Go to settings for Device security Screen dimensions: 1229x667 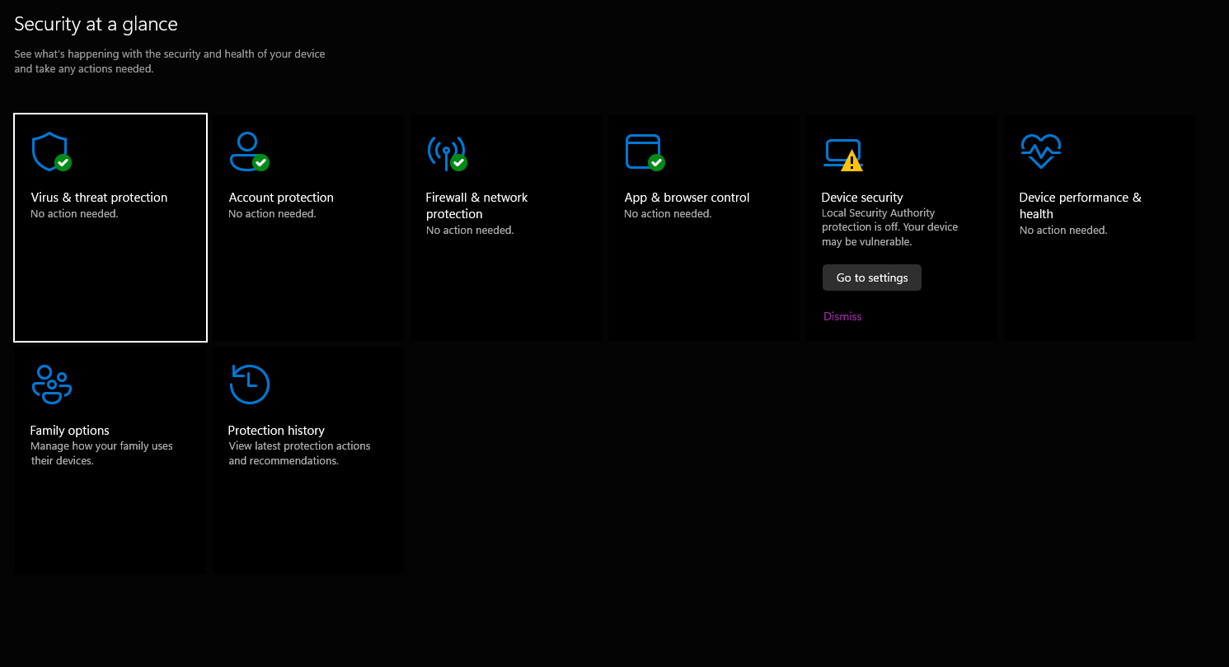[872, 278]
